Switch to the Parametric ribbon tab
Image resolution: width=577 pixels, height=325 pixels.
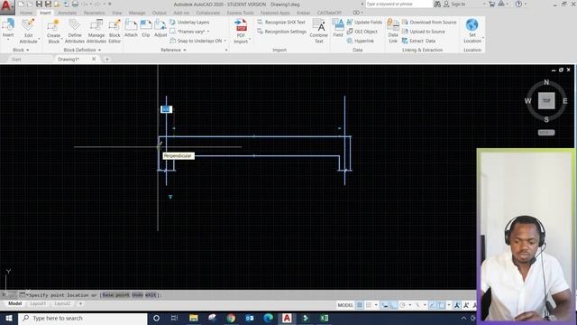(94, 13)
